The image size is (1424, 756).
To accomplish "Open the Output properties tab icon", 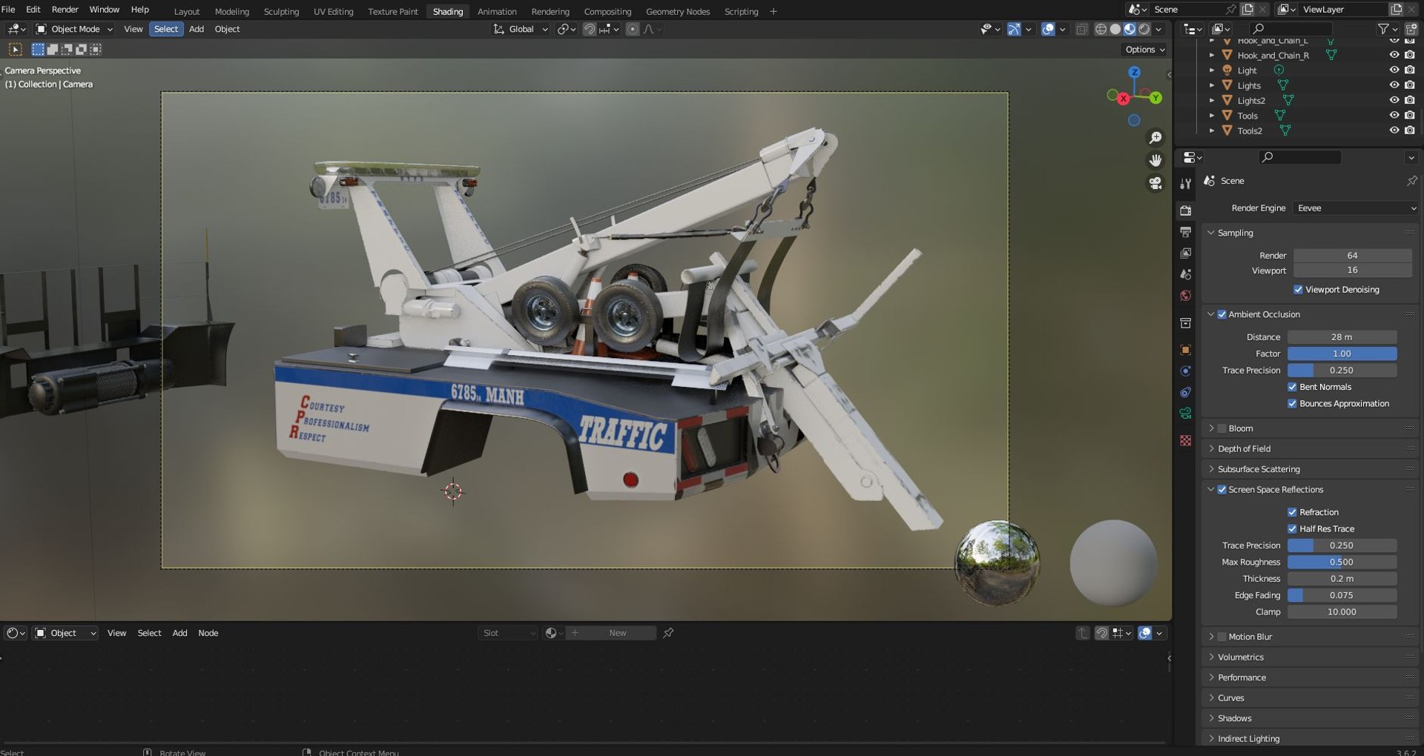I will [1186, 232].
